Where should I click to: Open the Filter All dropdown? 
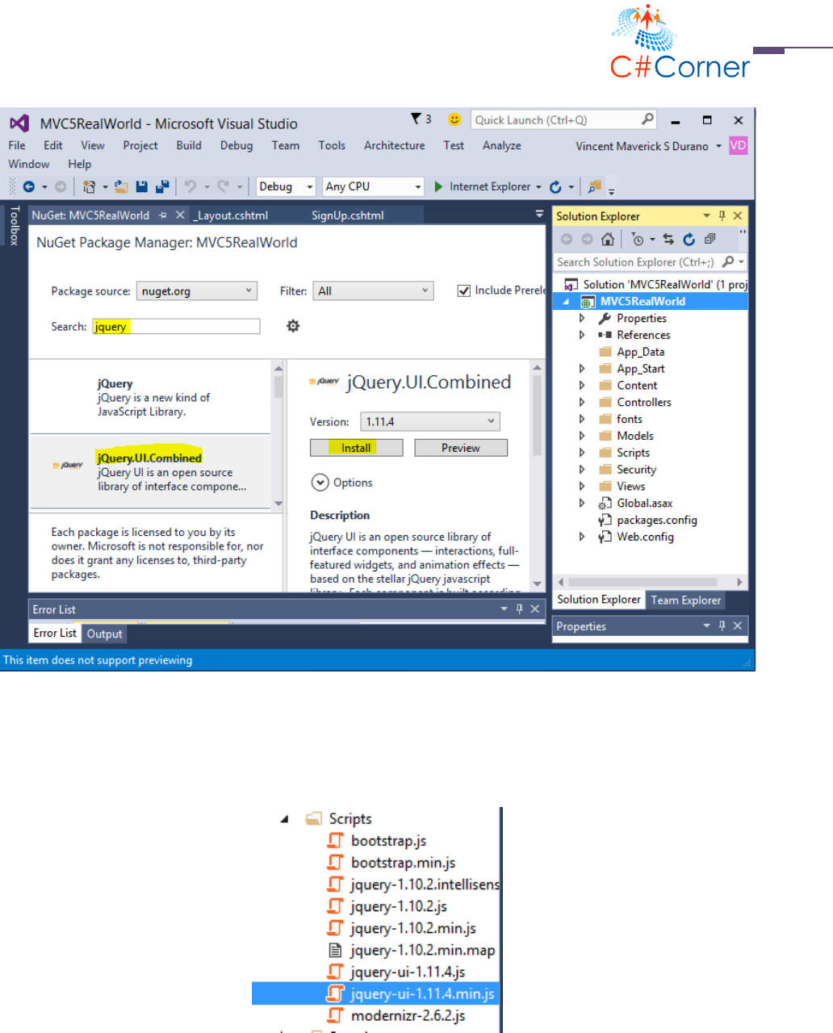coord(374,291)
